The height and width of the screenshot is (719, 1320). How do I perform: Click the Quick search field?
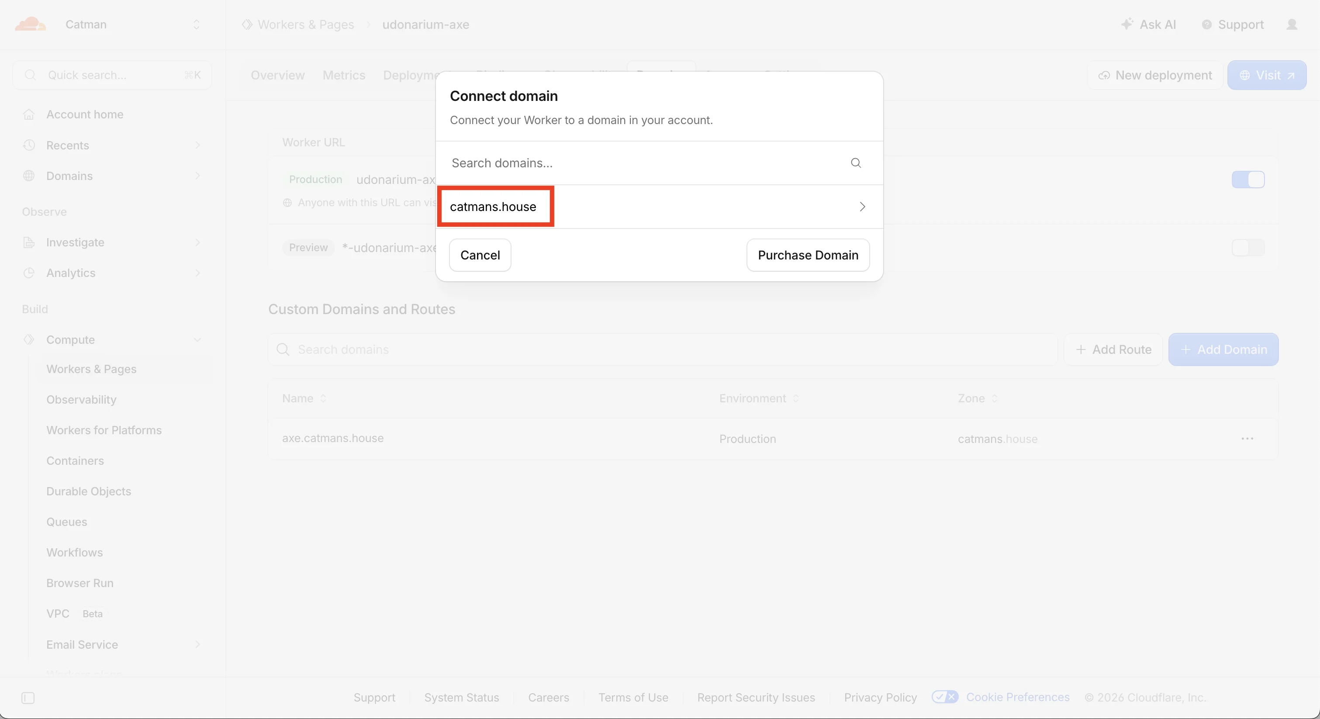coord(112,75)
